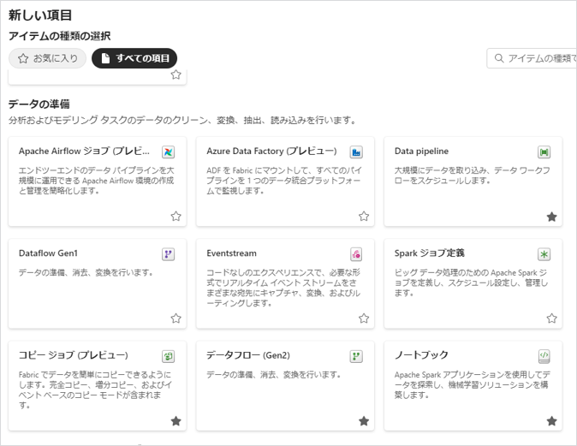Image resolution: width=577 pixels, height=446 pixels.
Task: Focus the アイテムの種類 search field
Action: click(x=532, y=58)
